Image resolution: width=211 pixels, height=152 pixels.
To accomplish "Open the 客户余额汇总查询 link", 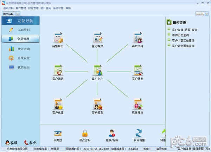I will tap(183, 40).
